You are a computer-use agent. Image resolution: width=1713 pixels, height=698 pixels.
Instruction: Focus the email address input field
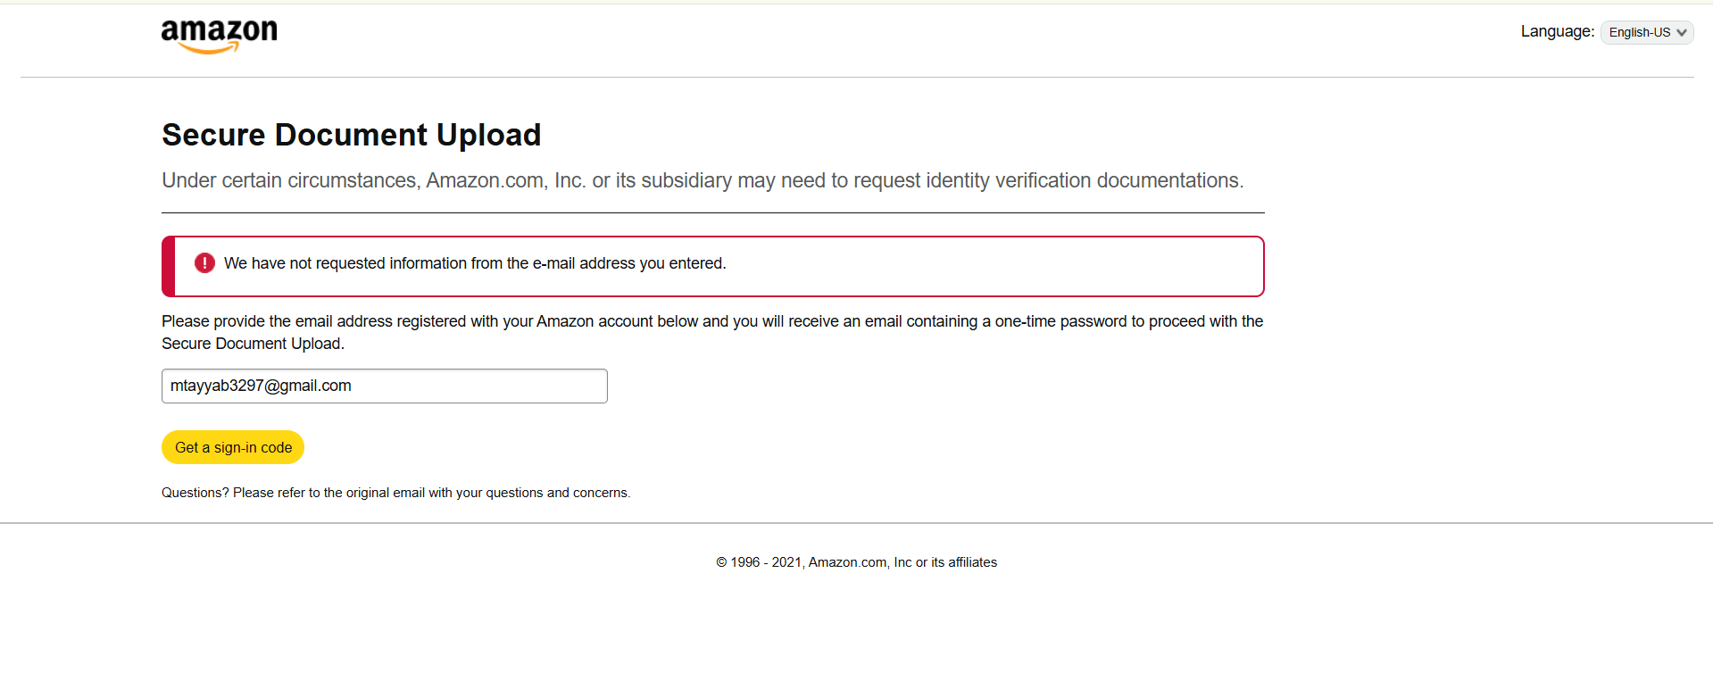coord(385,386)
